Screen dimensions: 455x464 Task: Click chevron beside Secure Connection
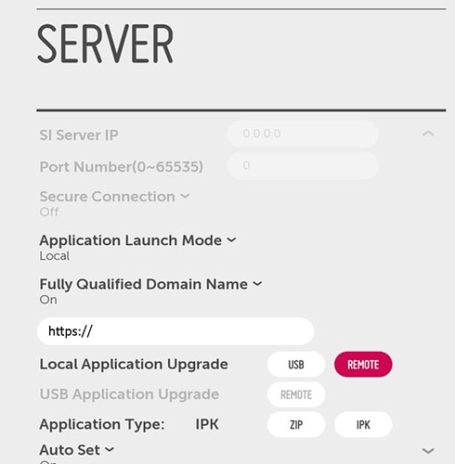[185, 196]
